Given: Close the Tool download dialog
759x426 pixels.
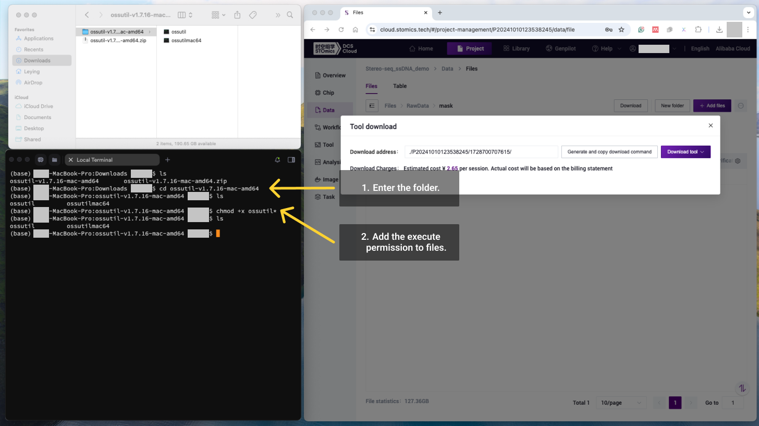Looking at the screenshot, I should (711, 126).
